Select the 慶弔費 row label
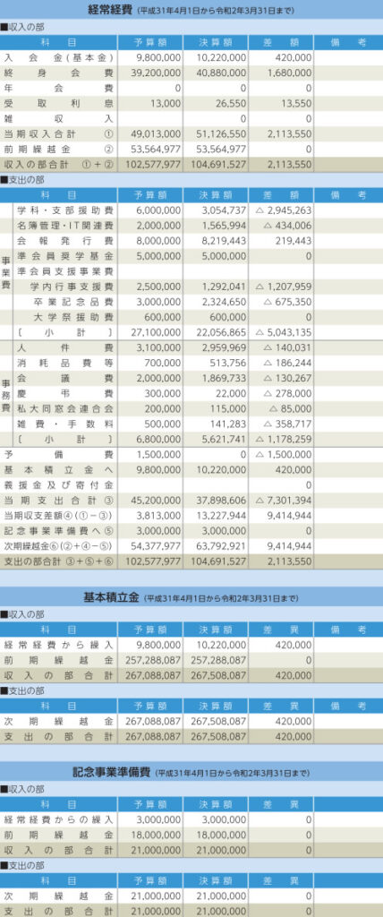Image resolution: width=383 pixels, height=917 pixels. click(65, 394)
